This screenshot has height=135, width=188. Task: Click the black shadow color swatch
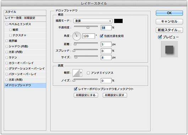118,21
